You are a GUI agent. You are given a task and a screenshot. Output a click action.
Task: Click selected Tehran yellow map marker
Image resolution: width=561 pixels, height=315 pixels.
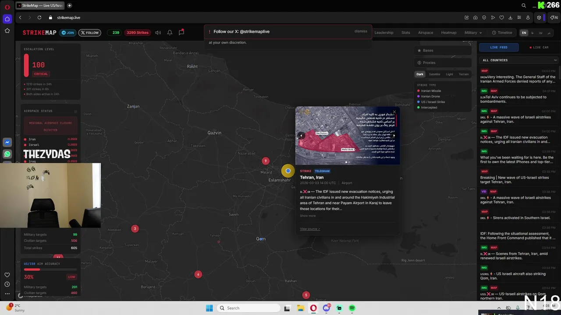(x=288, y=171)
